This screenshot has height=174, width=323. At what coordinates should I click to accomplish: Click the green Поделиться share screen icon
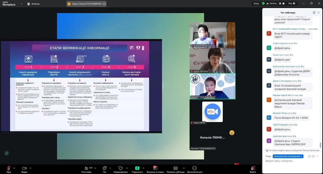point(137,168)
